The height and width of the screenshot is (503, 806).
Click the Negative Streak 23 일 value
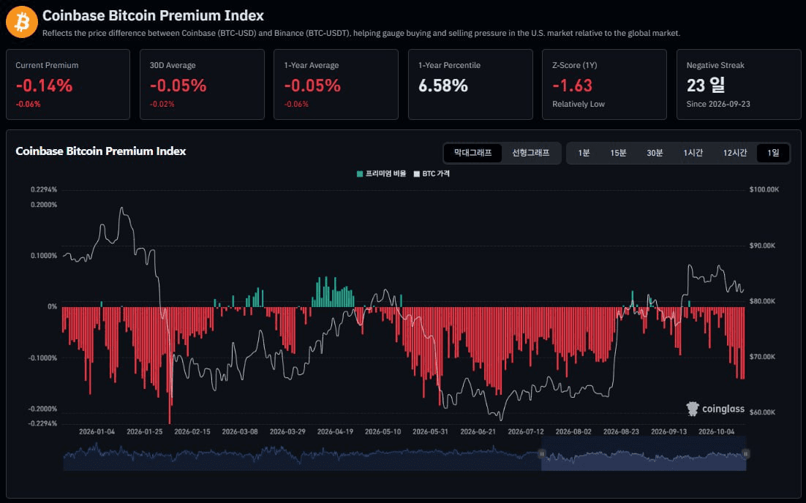click(706, 85)
